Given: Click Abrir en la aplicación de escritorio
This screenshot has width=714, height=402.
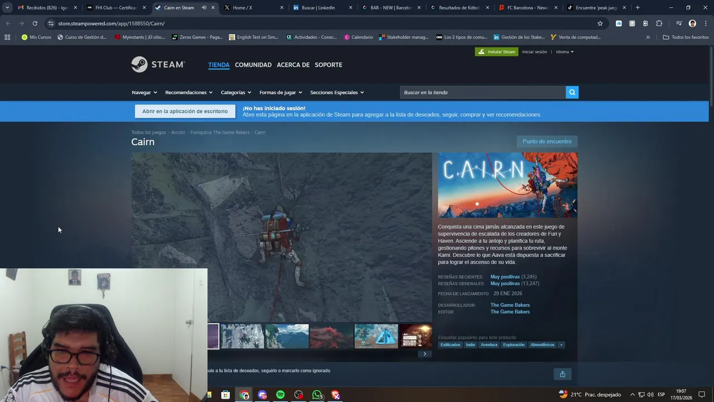Looking at the screenshot, I should click(185, 111).
